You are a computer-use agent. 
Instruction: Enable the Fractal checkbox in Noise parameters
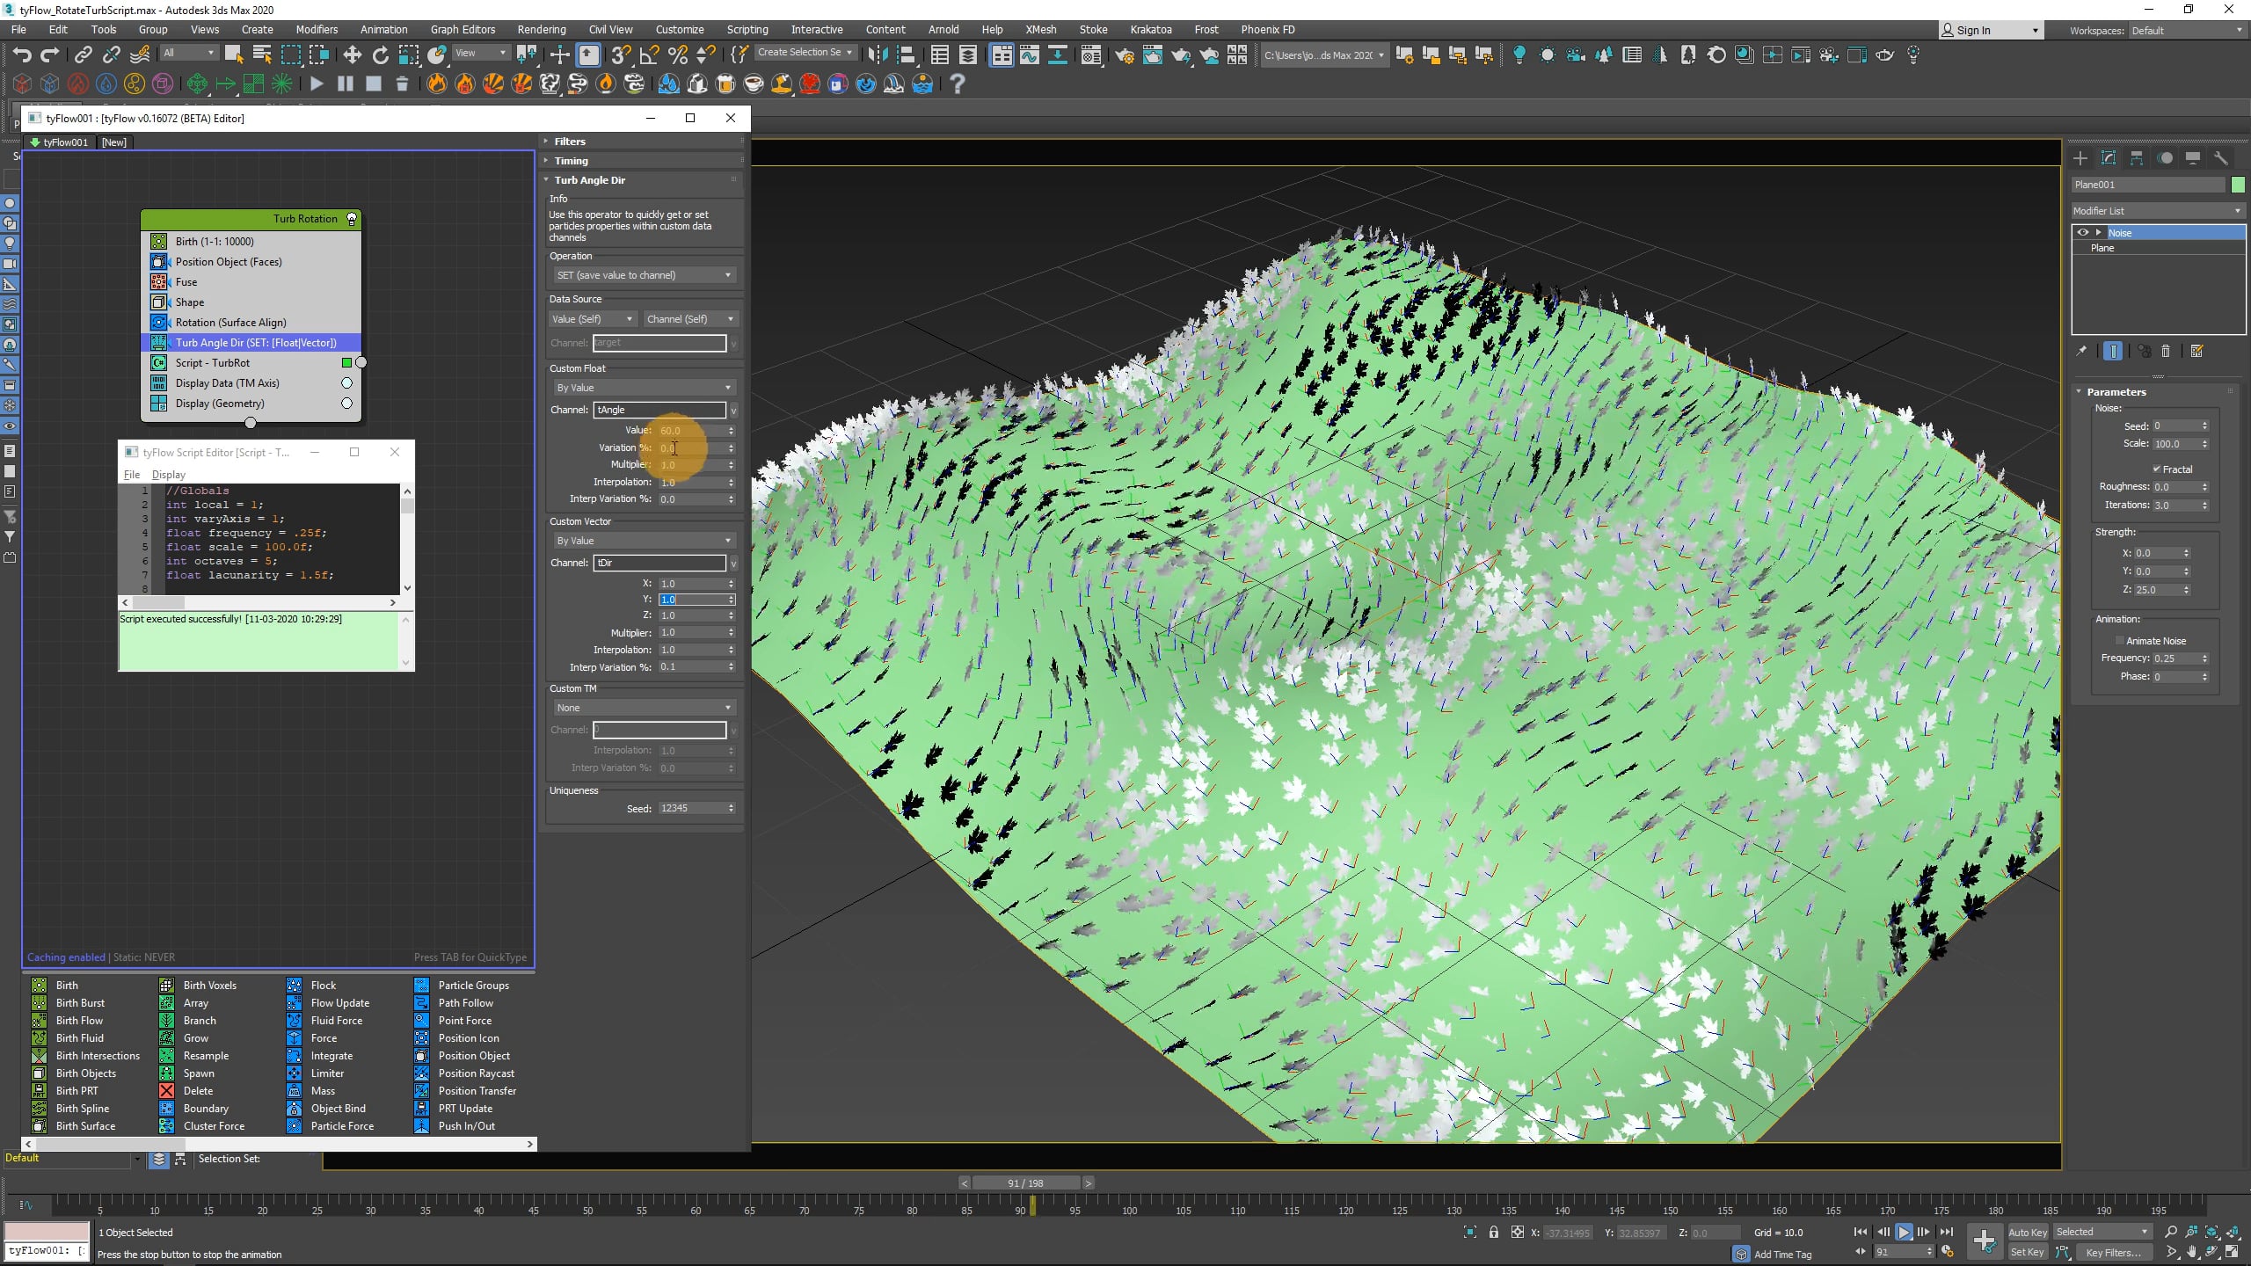[x=2155, y=469]
